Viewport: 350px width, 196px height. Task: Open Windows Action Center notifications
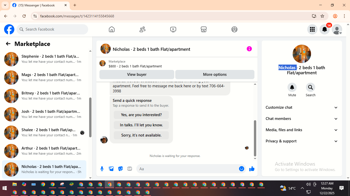pyautogui.click(x=342, y=188)
